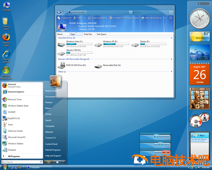This screenshot has height=170, width=212.
Task: Click the calendar gadget showing 26
Action: (199, 74)
